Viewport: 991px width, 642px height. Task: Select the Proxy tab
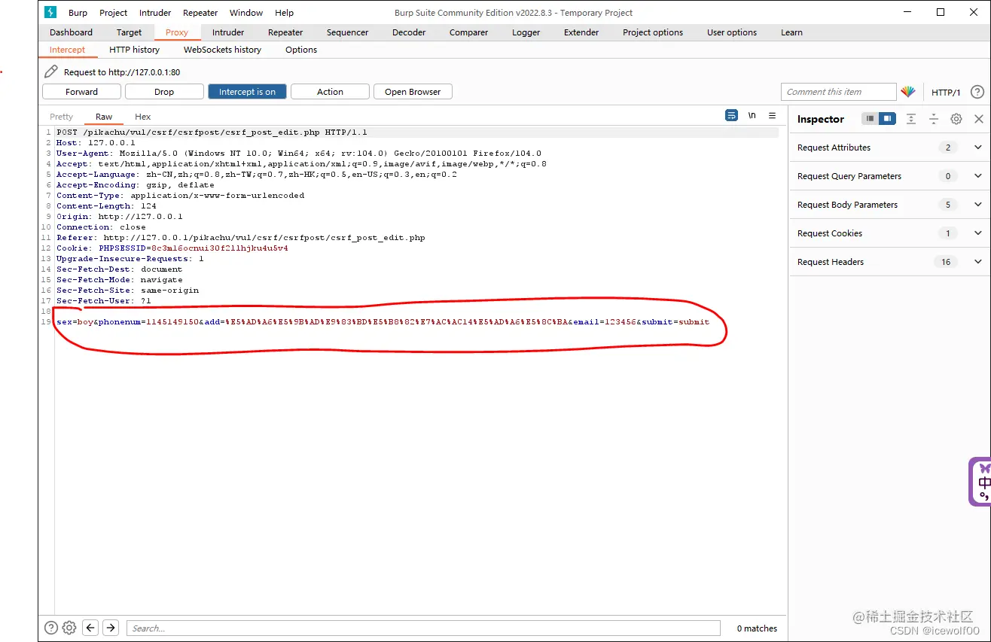177,32
